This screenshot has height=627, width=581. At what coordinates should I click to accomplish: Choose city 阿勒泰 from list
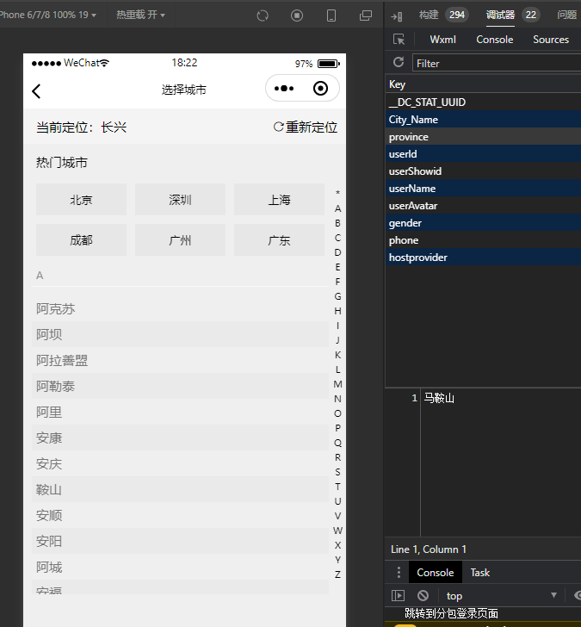point(180,386)
